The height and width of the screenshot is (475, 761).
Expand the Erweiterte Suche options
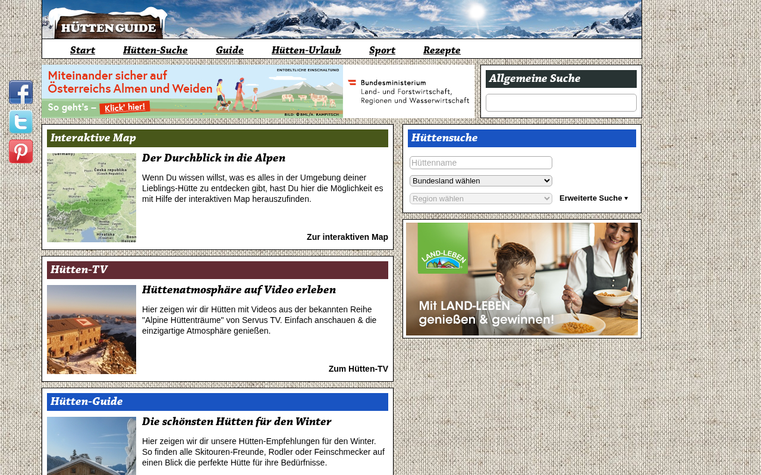coord(594,198)
